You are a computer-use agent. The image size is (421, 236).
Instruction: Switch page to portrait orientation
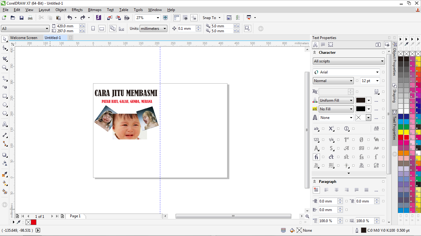93,29
